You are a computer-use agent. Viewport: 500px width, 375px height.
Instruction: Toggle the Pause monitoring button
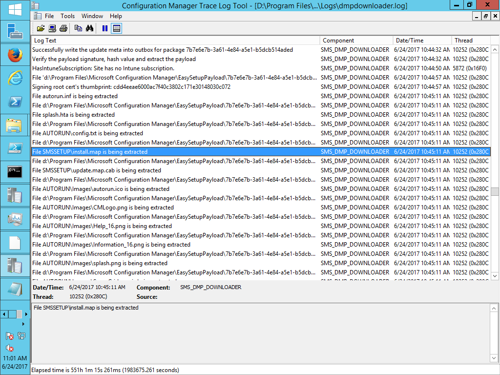coord(105,28)
